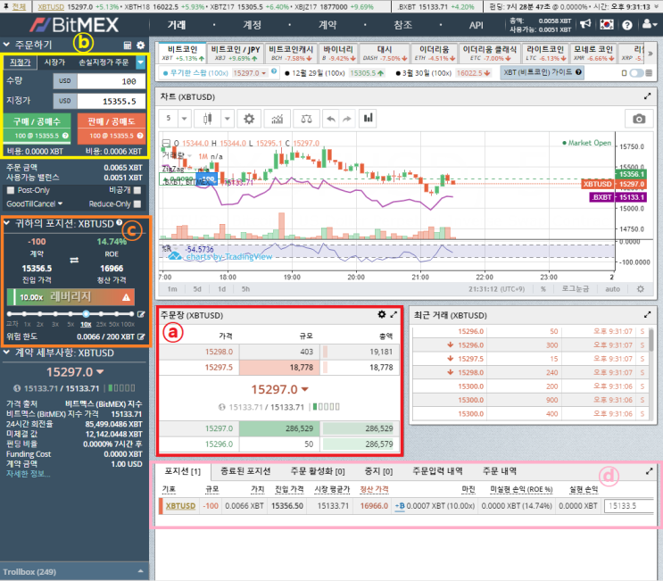This screenshot has height=581, width=663.
Task: Undo last chart action
Action: click(x=331, y=119)
